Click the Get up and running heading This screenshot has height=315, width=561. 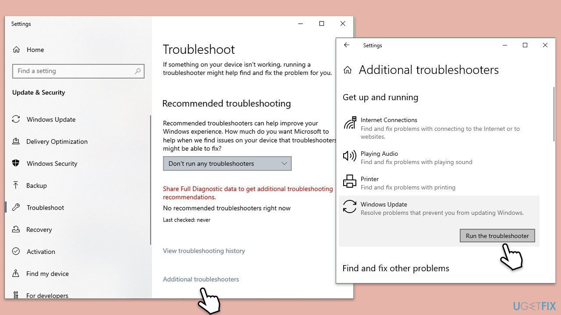pos(380,97)
